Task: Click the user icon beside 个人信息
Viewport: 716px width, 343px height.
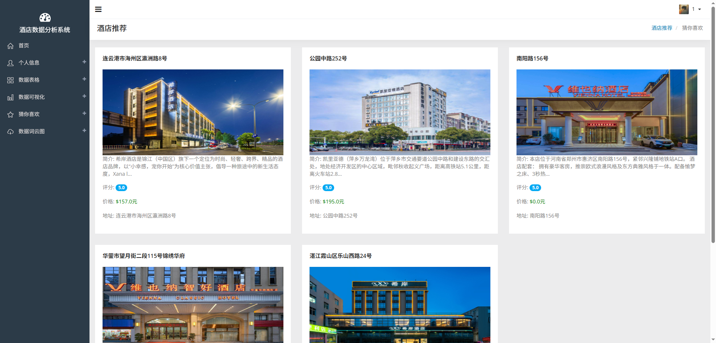Action: [x=10, y=63]
